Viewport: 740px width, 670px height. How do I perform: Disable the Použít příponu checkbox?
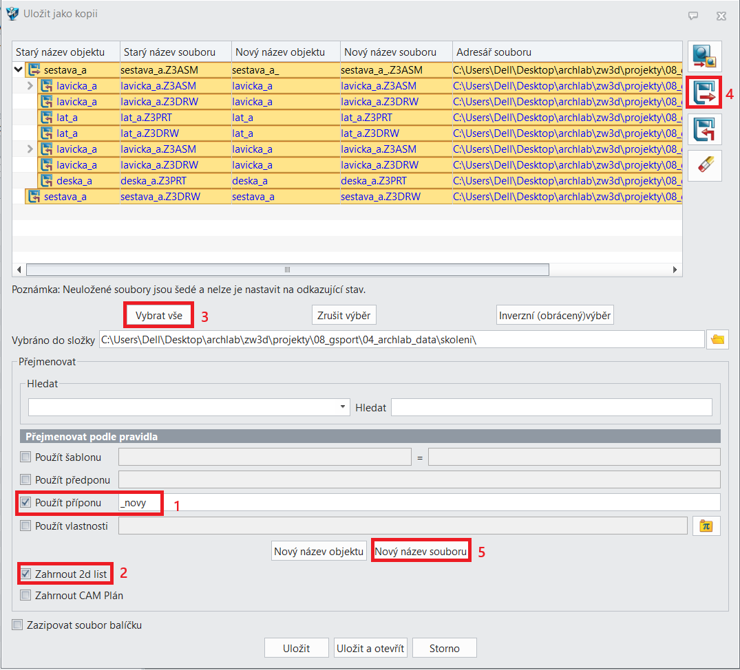tap(26, 503)
